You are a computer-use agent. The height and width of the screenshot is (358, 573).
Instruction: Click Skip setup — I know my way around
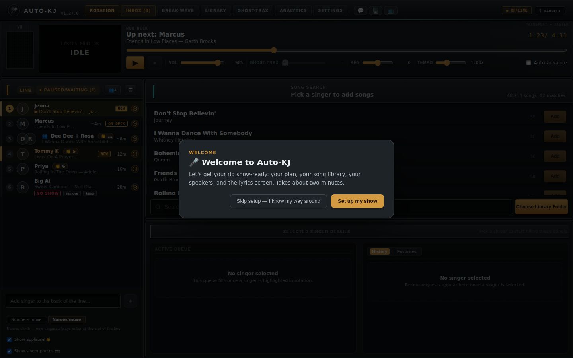[279, 201]
